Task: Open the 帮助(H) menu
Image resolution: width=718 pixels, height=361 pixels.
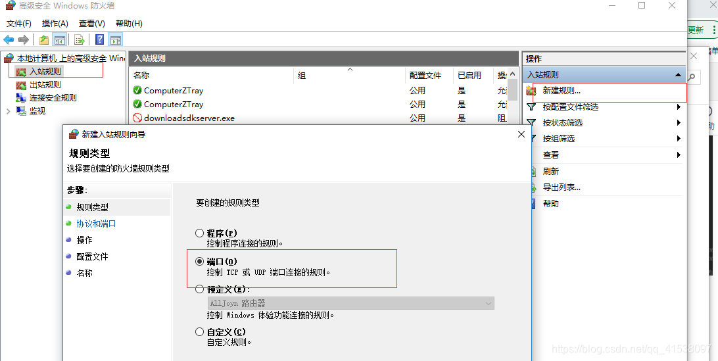Action: 129,24
